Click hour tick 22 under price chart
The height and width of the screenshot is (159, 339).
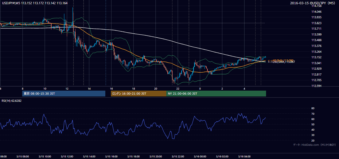click(178, 89)
